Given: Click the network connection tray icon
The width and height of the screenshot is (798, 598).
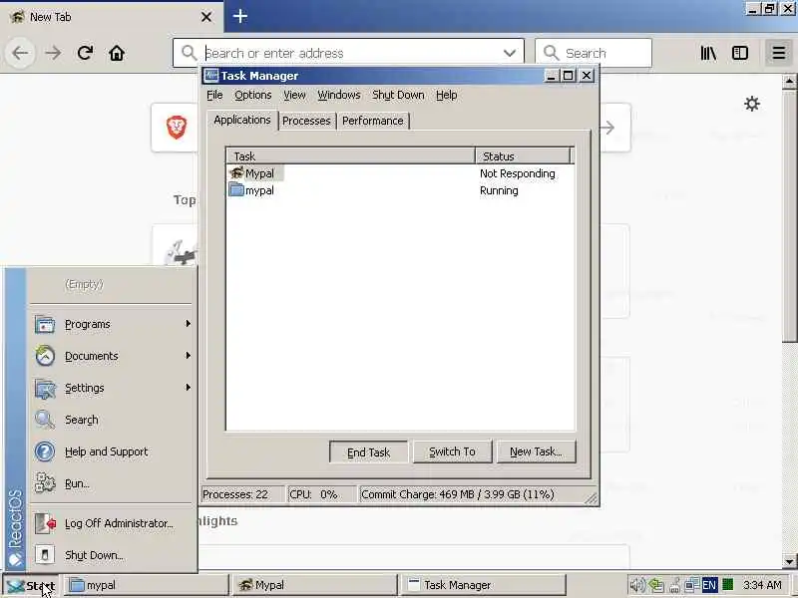Looking at the screenshot, I should coord(691,585).
